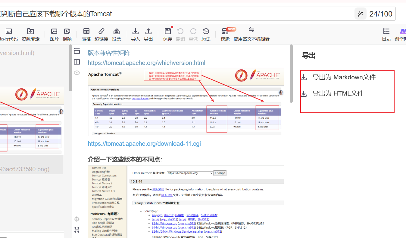The height and width of the screenshot is (238, 406).
Task: Click the Change button in download screenshot
Action: 220,173
